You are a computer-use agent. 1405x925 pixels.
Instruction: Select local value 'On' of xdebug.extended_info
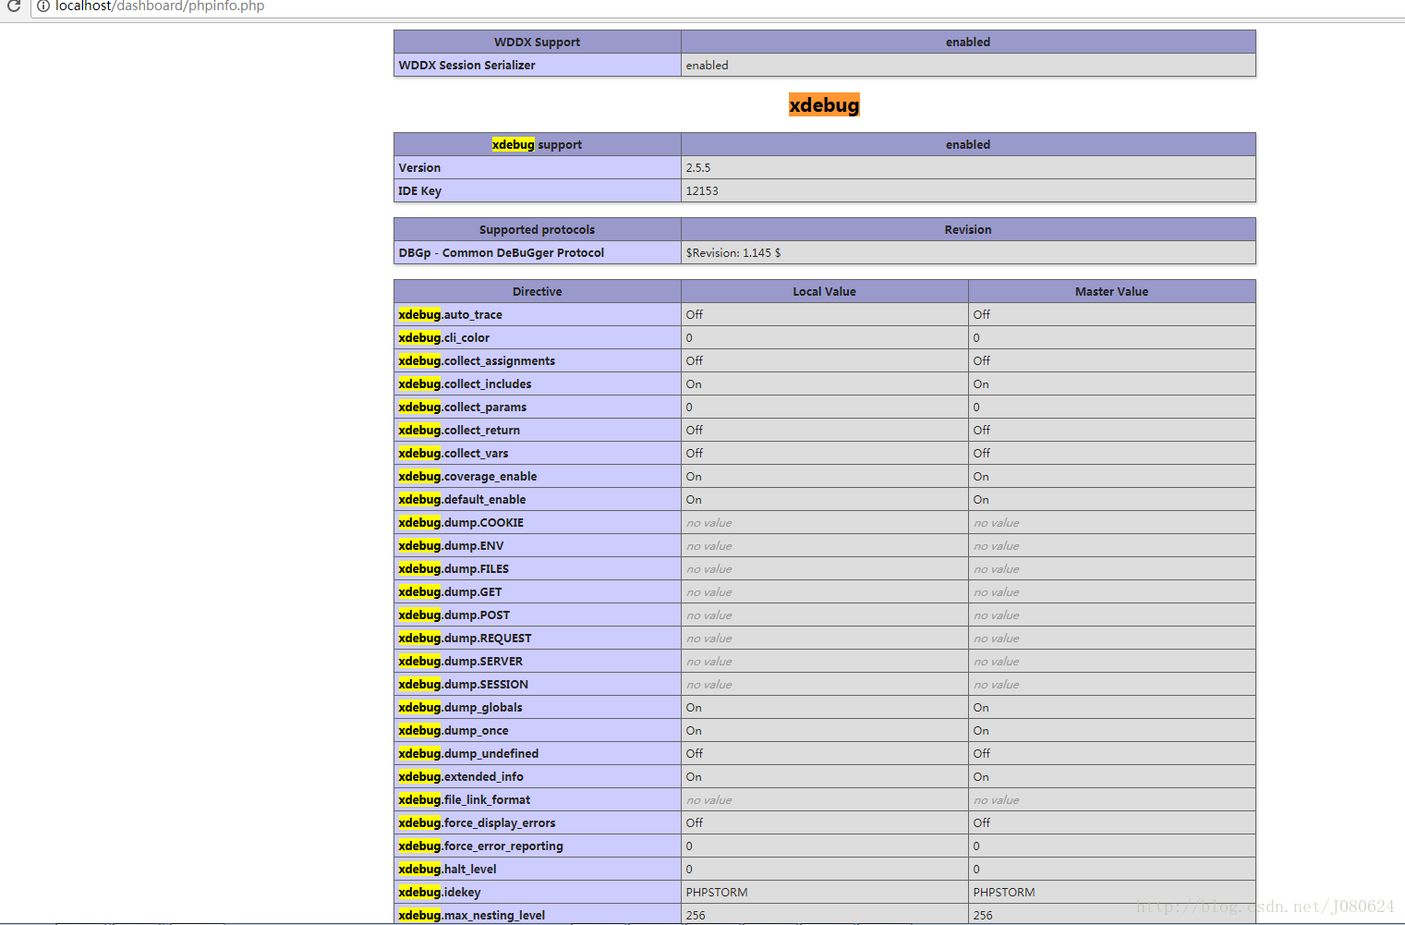[x=694, y=776]
